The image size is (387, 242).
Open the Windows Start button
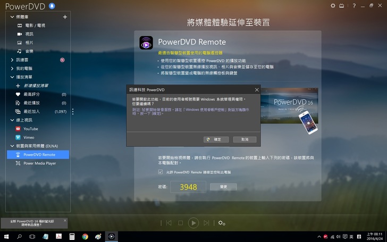6,237
